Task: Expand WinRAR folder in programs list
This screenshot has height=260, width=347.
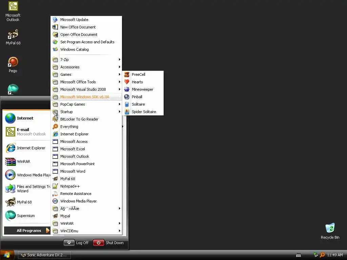Action: (x=86, y=223)
